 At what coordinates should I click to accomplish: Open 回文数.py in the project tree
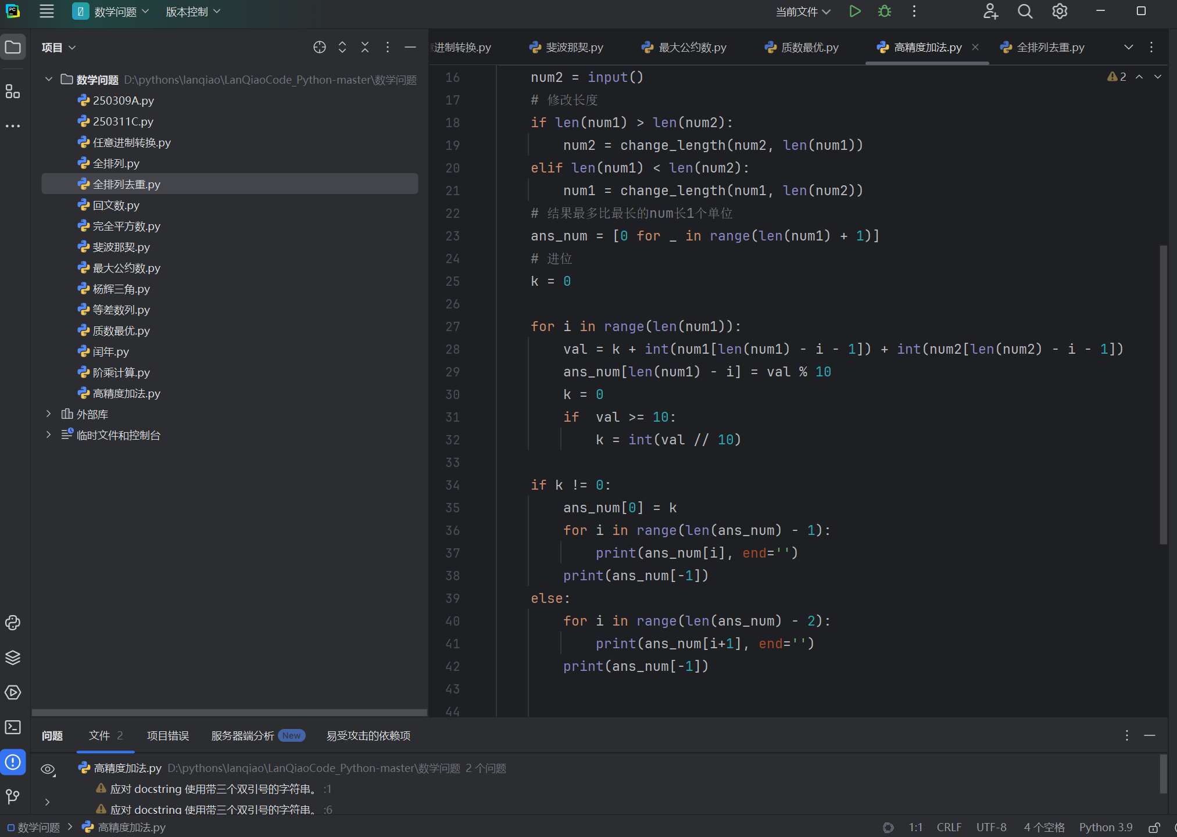(116, 205)
